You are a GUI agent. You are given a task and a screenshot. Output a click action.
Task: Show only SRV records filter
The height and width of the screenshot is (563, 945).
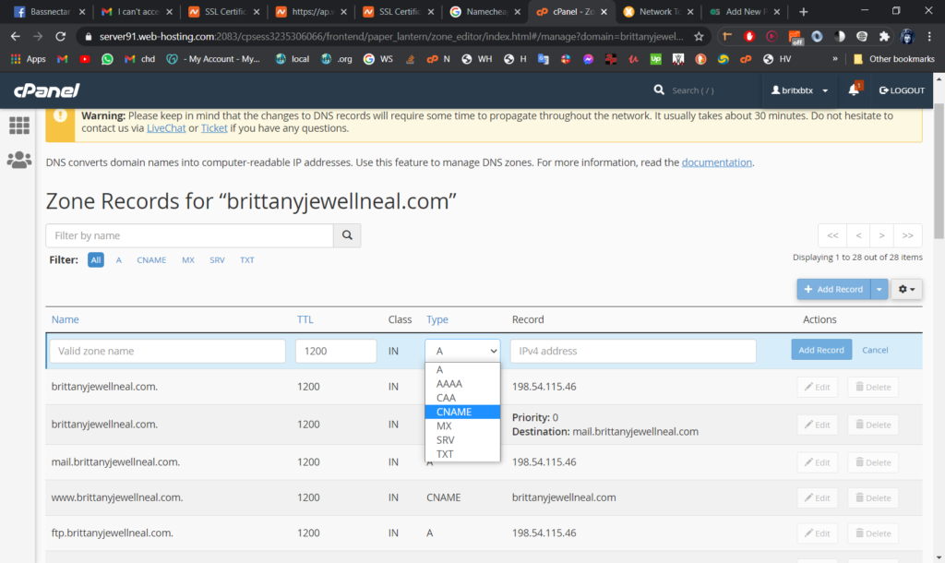217,260
